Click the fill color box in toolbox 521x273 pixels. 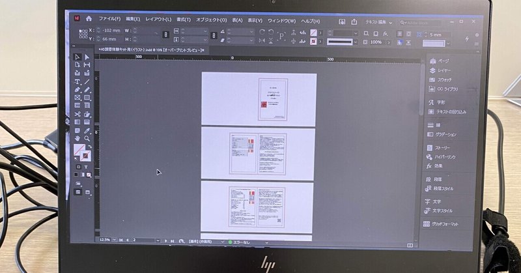(79, 150)
